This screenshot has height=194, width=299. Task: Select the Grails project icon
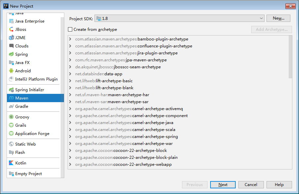(x=11, y=125)
